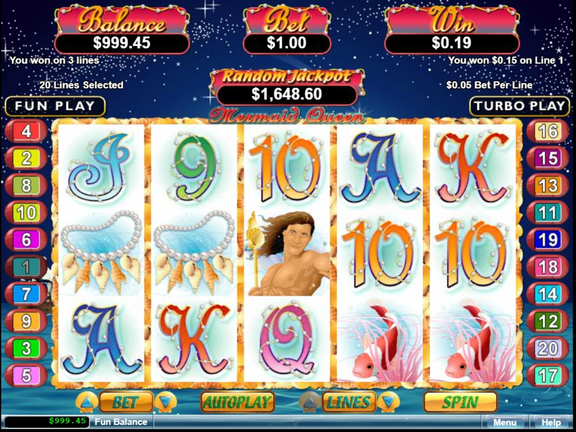Viewport: 576px width, 432px height.
Task: Increase lines with the shell up arrow
Action: [x=309, y=402]
